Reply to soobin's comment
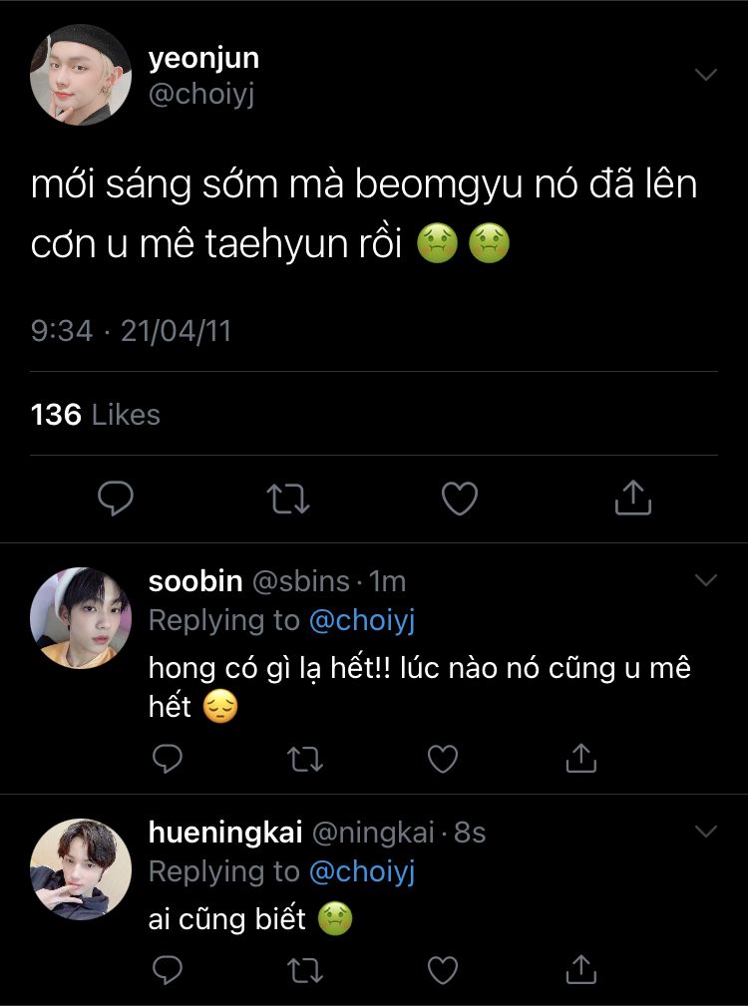 pos(168,760)
